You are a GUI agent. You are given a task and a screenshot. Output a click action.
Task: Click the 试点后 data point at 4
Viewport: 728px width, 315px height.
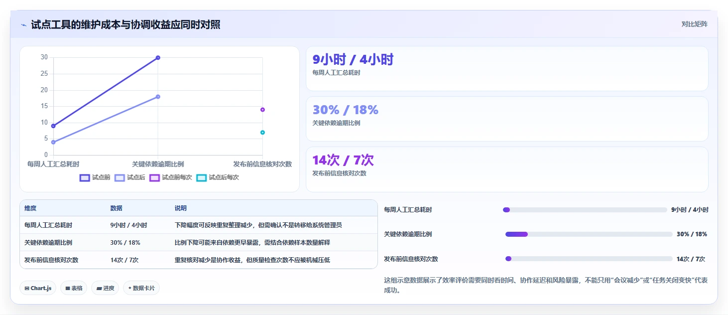53,142
